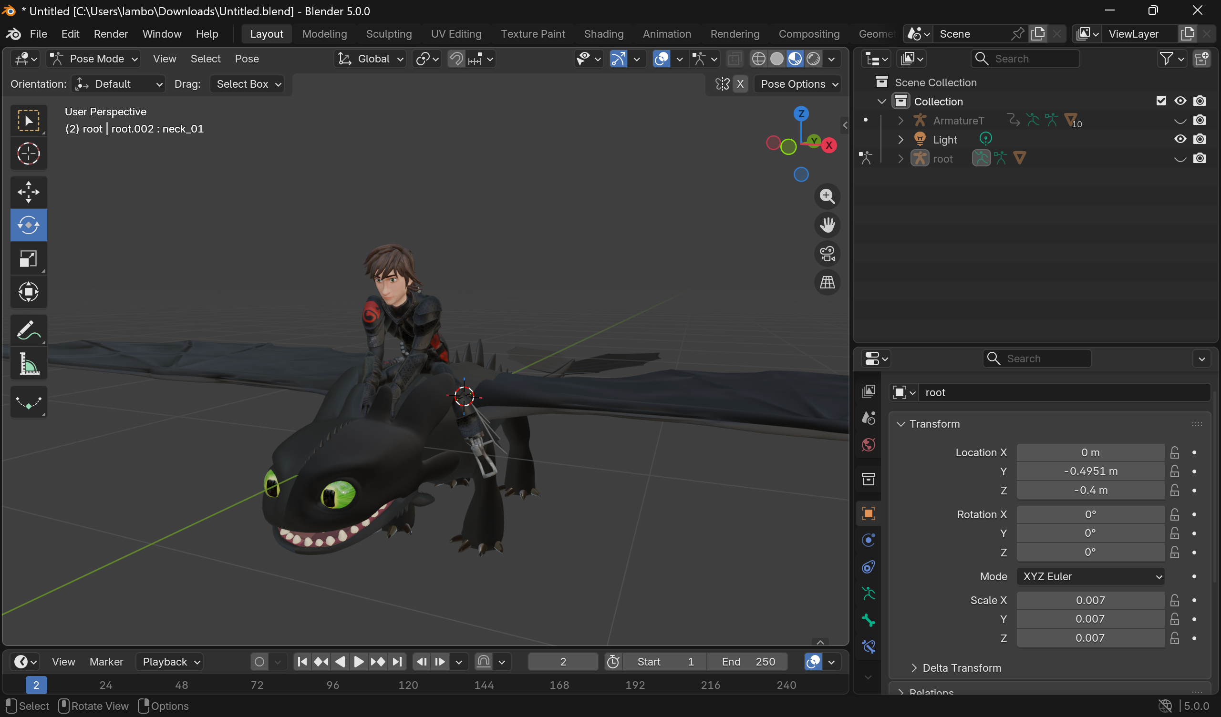Viewport: 1221px width, 717px height.
Task: Select the Annotate tool
Action: click(x=28, y=329)
